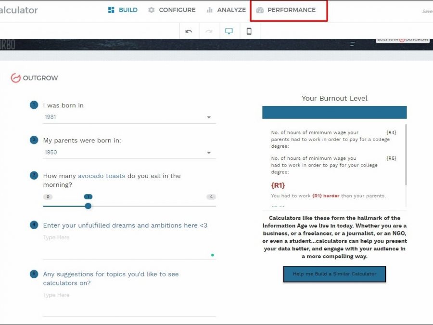The height and width of the screenshot is (325, 433).
Task: Switch to mobile preview icon
Action: point(249,31)
